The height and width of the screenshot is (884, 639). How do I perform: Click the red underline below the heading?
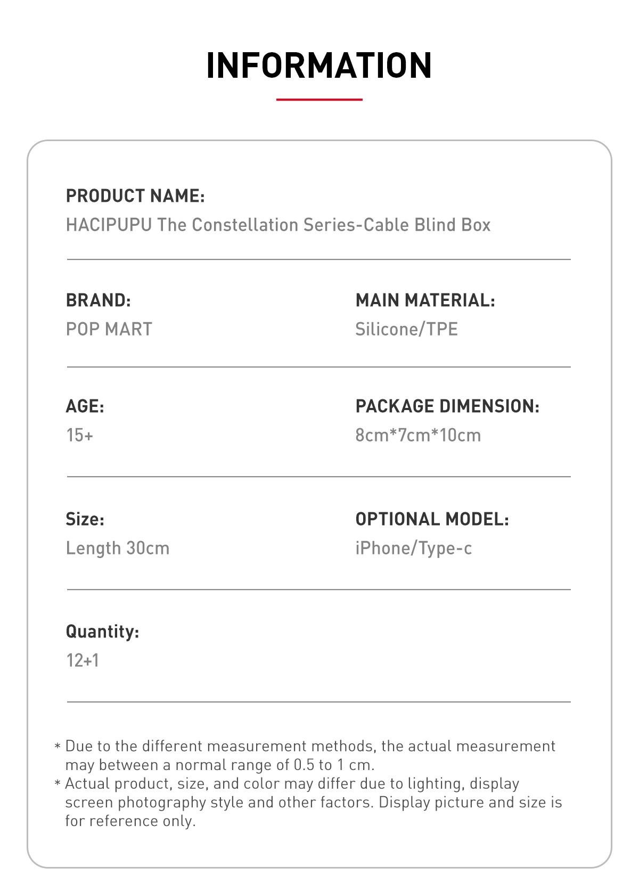tap(319, 99)
